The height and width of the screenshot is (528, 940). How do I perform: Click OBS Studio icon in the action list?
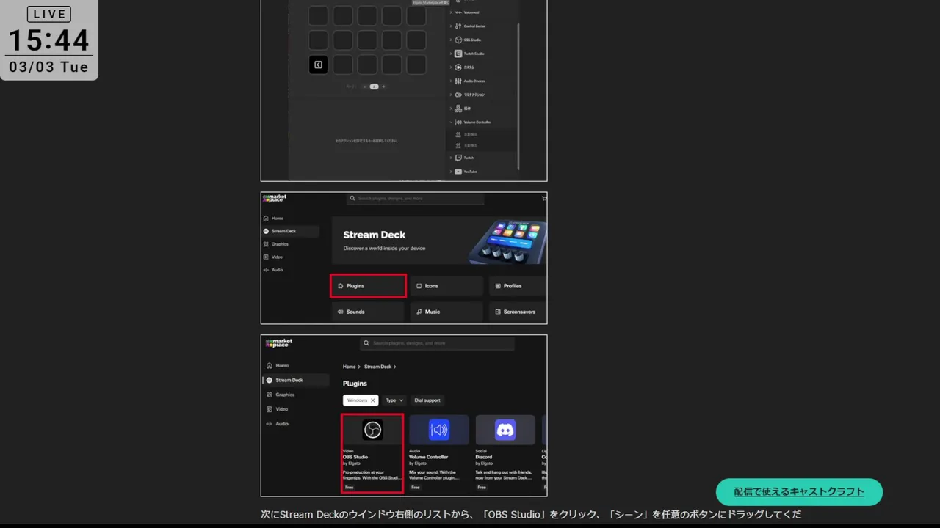[458, 40]
